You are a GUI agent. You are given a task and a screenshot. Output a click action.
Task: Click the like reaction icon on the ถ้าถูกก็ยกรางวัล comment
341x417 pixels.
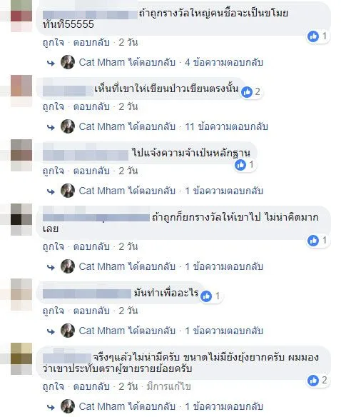point(313,241)
